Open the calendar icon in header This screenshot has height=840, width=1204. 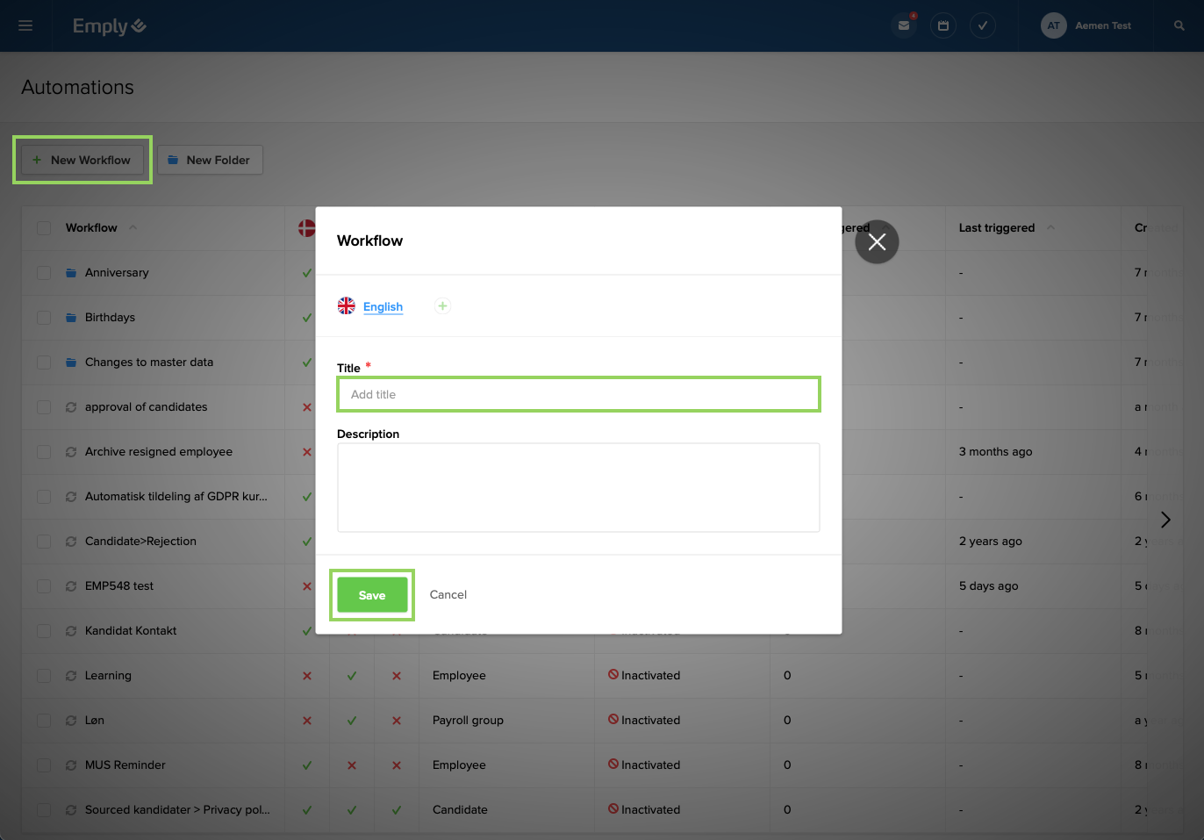point(943,25)
